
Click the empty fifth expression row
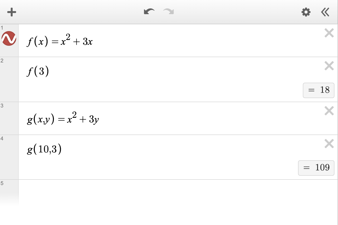177,192
